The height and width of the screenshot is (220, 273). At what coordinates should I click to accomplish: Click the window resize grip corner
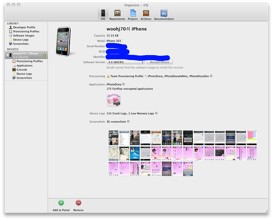(267, 211)
